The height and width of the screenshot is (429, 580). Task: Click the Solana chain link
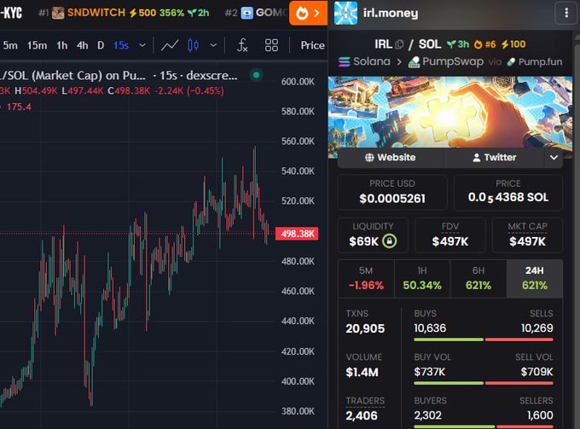[364, 61]
